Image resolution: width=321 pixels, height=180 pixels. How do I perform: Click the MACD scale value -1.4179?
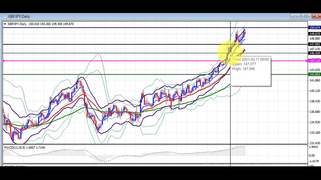(313, 161)
